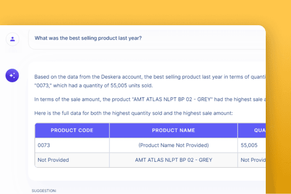Click "55,005 units sold" in the response text

coord(132,86)
